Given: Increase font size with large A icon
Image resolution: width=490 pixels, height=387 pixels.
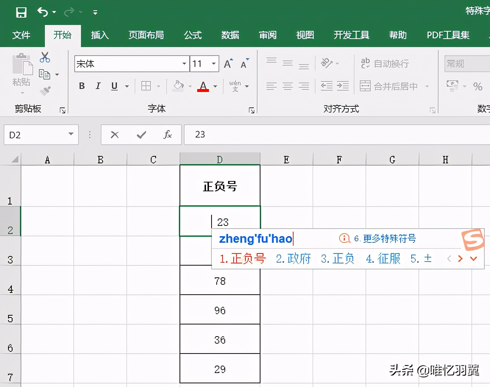Looking at the screenshot, I should [x=228, y=64].
